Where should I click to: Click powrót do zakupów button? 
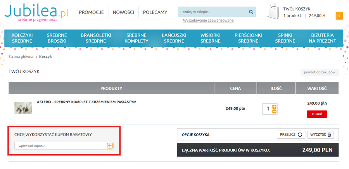point(320,72)
